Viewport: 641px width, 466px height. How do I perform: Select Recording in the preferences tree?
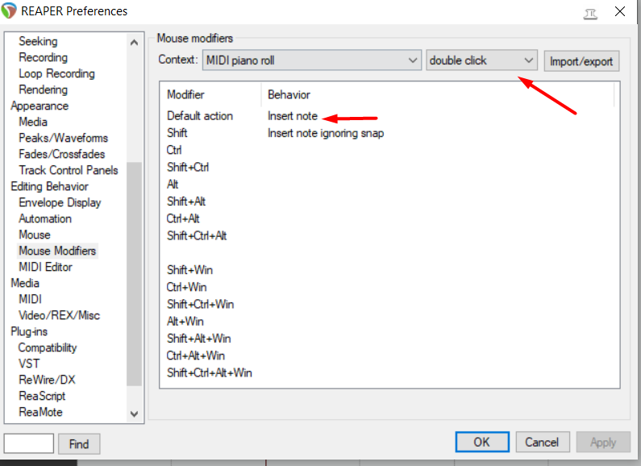click(43, 57)
